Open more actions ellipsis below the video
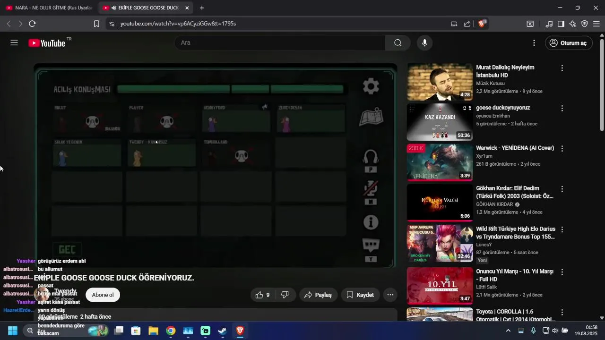This screenshot has height=340, width=605. 390,295
